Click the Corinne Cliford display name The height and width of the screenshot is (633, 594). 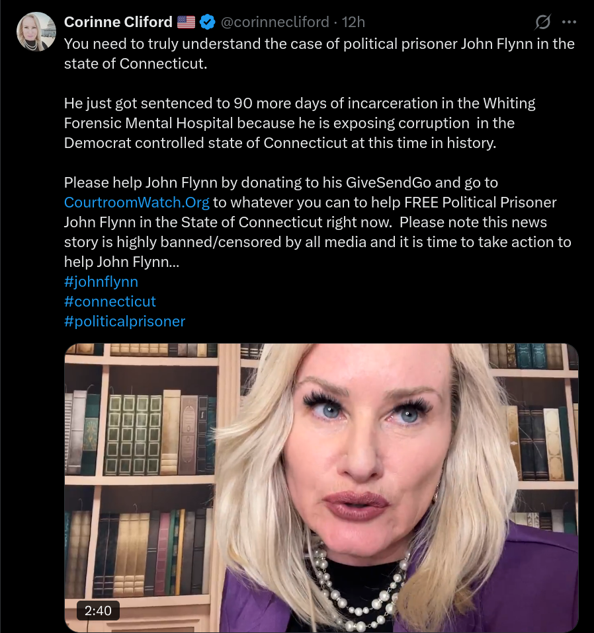118,22
